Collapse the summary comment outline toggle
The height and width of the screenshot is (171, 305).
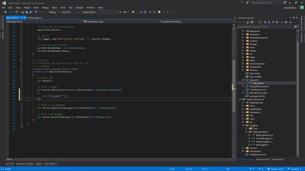coord(21,60)
